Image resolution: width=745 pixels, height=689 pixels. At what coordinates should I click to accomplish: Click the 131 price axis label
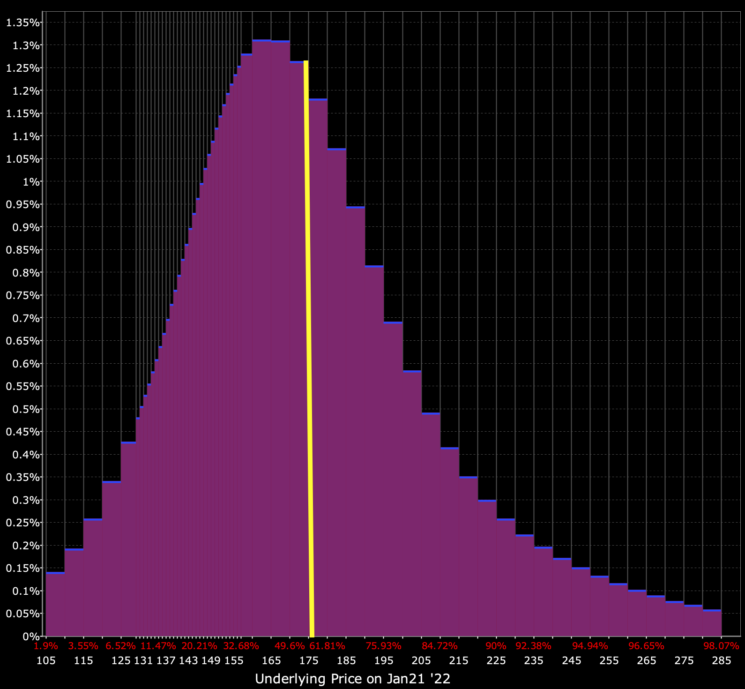tap(143, 660)
